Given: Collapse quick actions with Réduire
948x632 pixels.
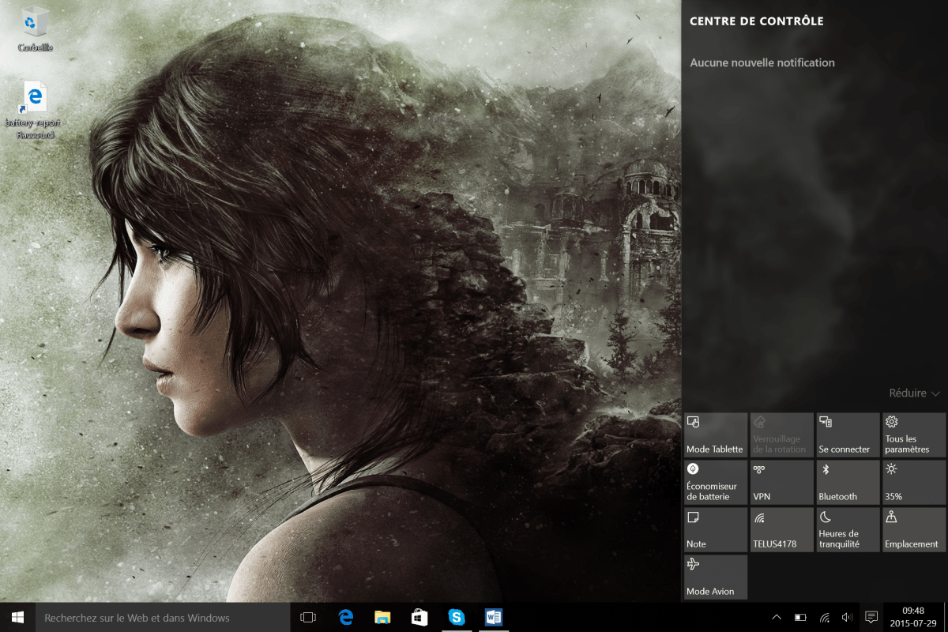Looking at the screenshot, I should click(x=913, y=393).
